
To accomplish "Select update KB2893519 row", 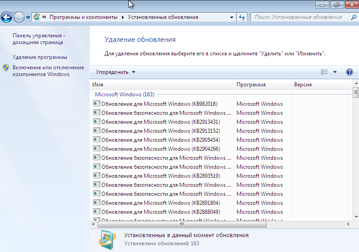I will (x=221, y=176).
